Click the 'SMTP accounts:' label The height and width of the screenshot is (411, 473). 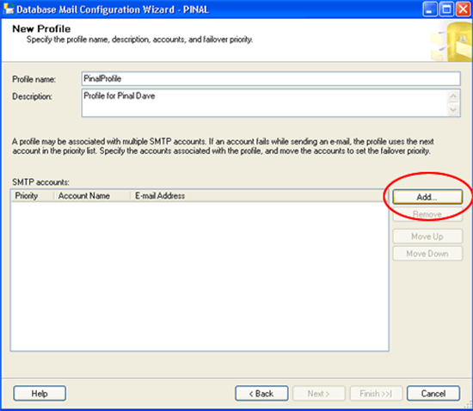click(x=40, y=182)
